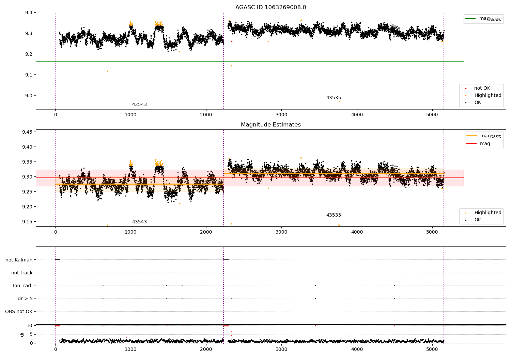Image resolution: width=511 pixels, height=357 pixels.
Task: Click the 'OBS not OK' row label
Action: (x=19, y=312)
